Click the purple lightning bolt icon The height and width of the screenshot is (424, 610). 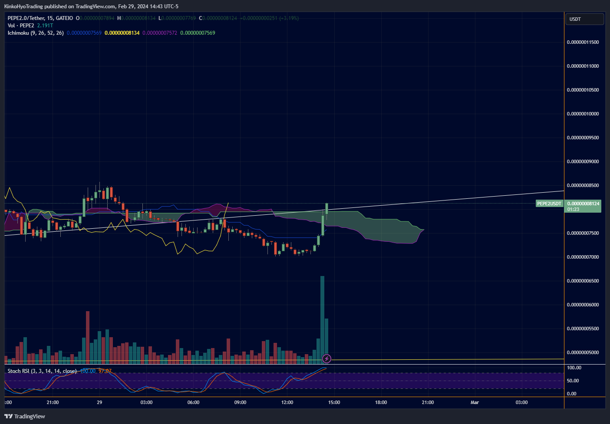coord(327,359)
